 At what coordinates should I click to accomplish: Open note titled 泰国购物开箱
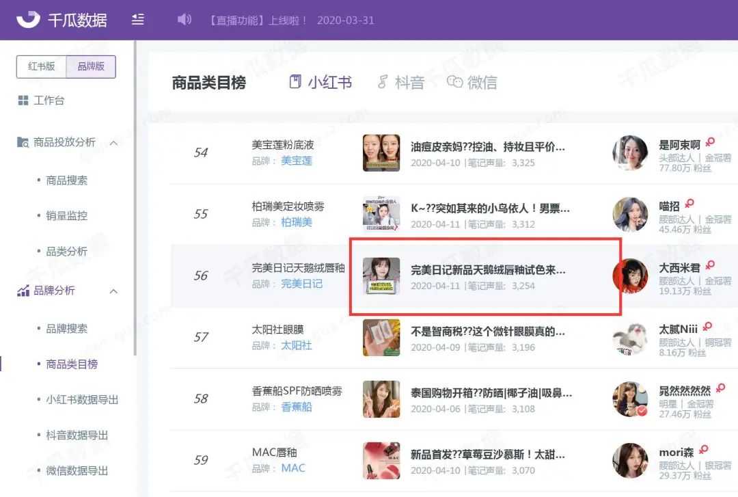491,393
